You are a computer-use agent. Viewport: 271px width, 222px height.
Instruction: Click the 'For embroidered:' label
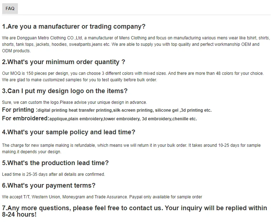click(25, 119)
